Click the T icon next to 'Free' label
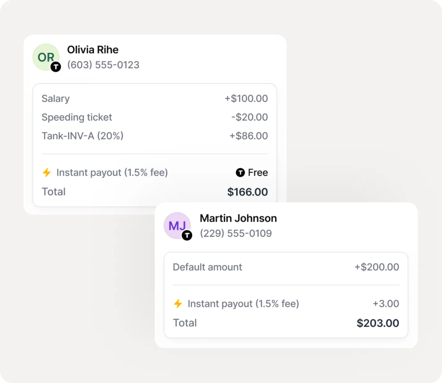This screenshot has width=442, height=383. [240, 173]
